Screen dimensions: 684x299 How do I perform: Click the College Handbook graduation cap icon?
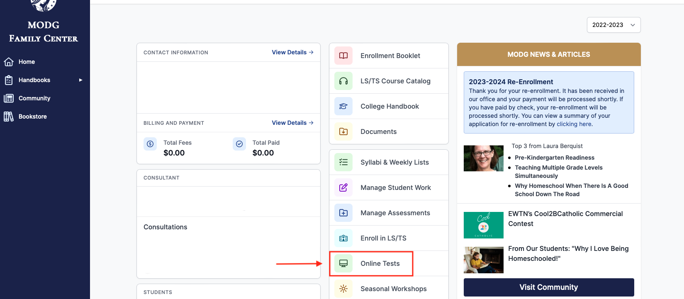[343, 106]
